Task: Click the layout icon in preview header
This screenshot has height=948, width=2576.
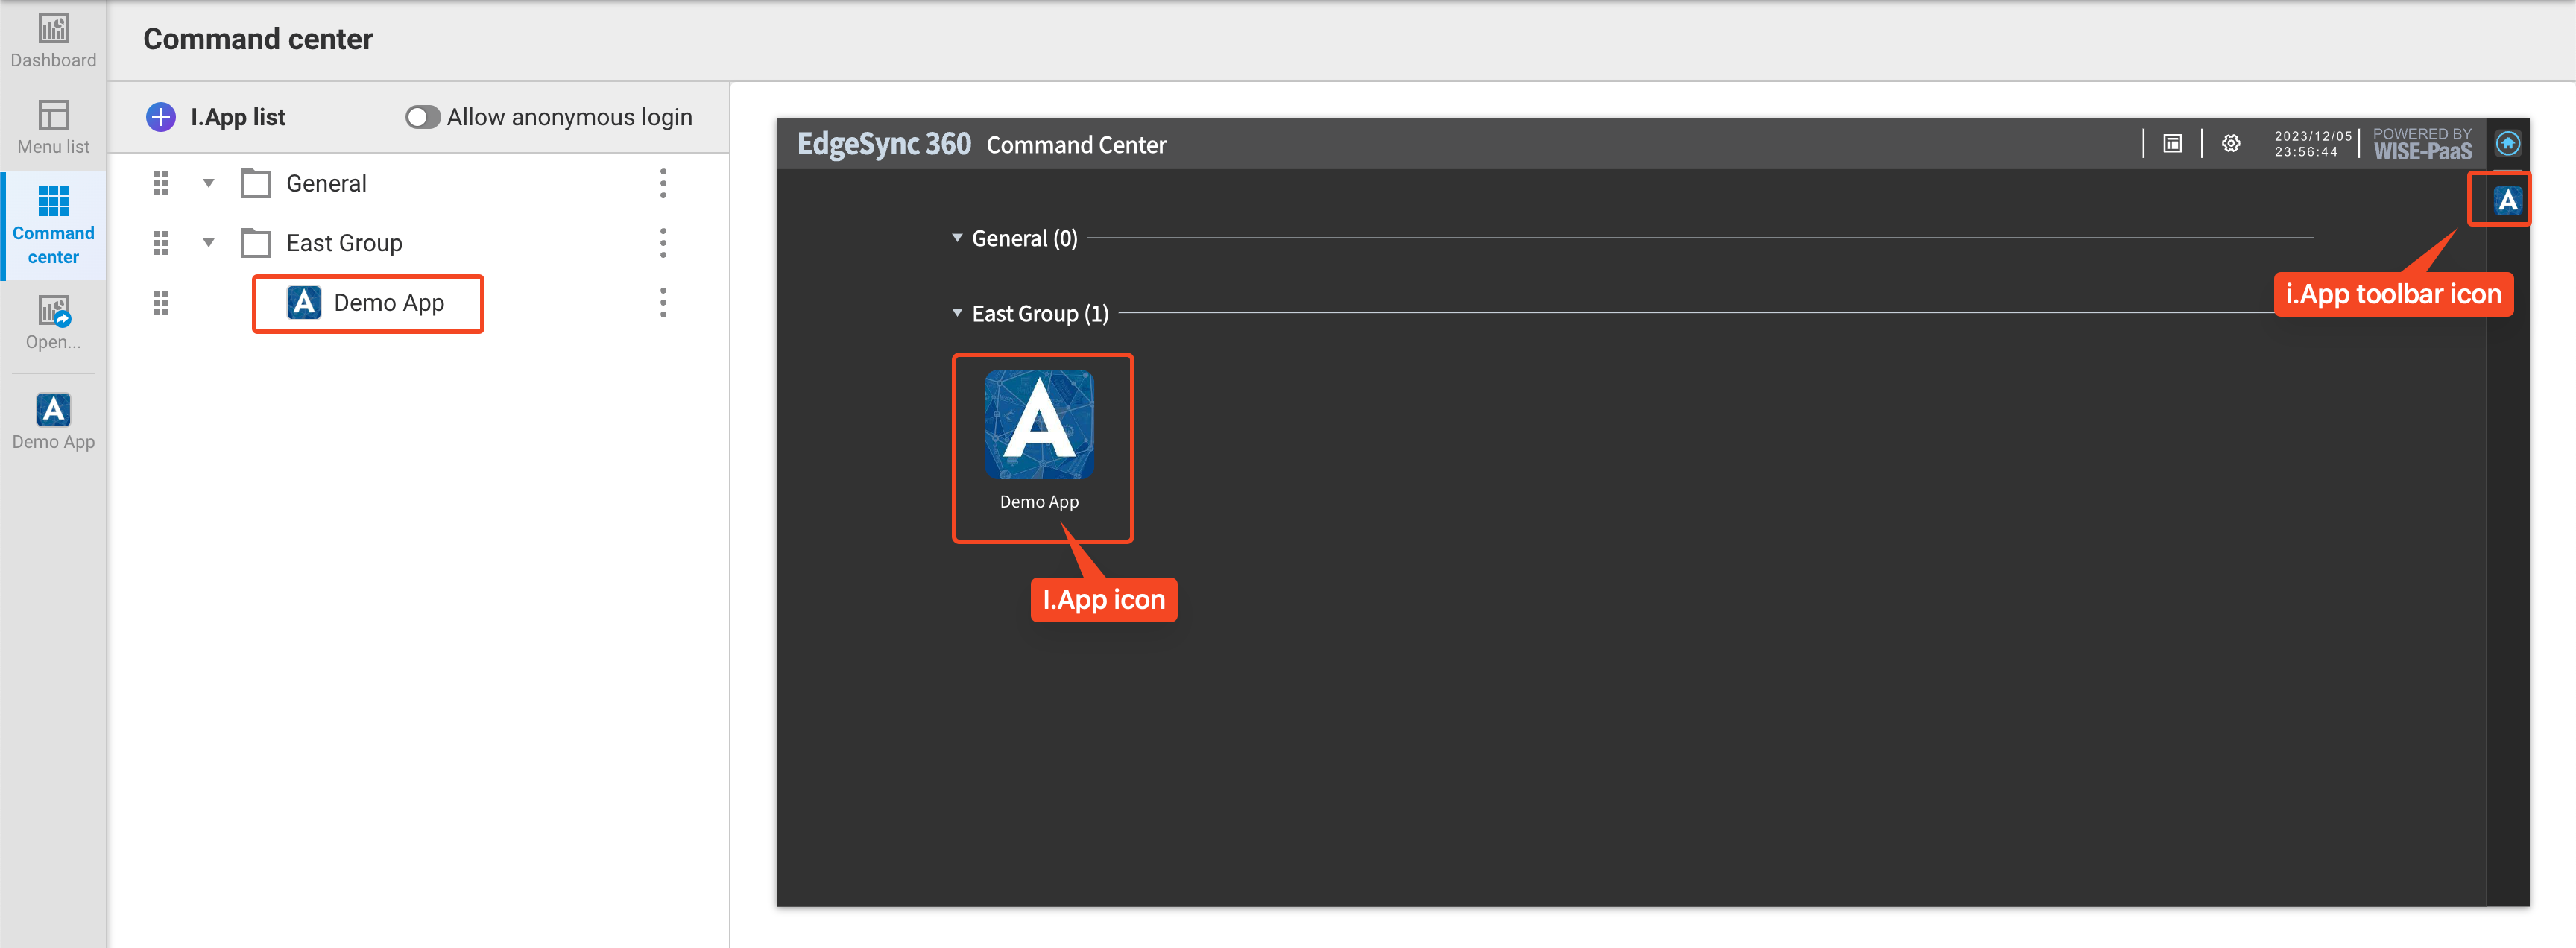Action: [x=2172, y=144]
